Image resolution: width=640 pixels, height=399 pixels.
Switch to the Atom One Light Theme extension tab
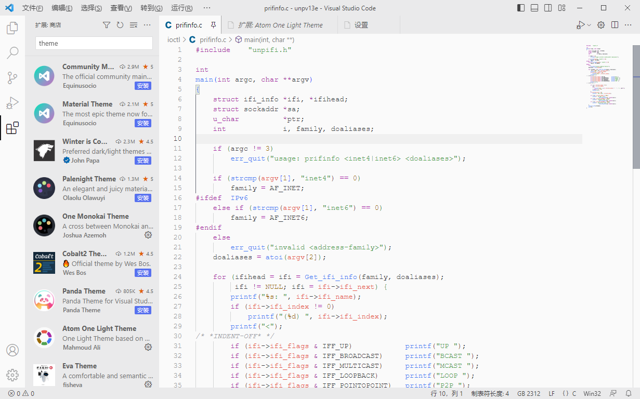[x=280, y=25]
